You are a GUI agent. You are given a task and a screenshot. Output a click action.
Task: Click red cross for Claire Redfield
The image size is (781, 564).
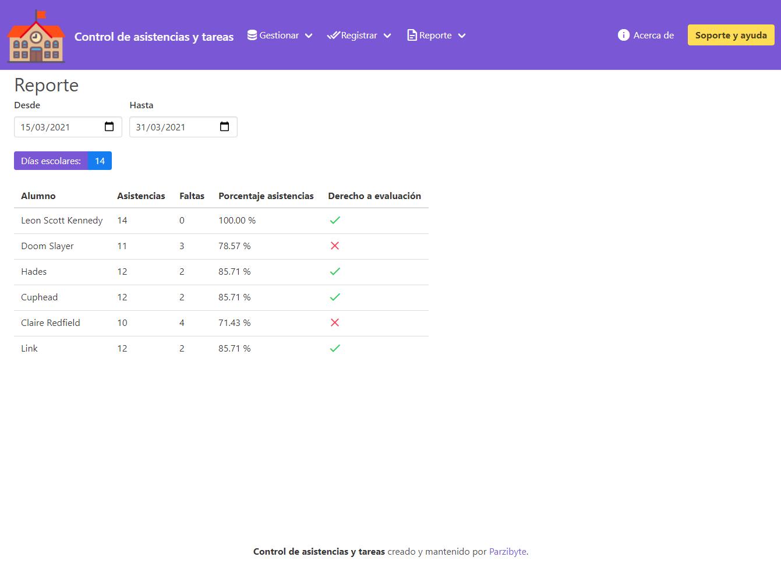pos(335,323)
